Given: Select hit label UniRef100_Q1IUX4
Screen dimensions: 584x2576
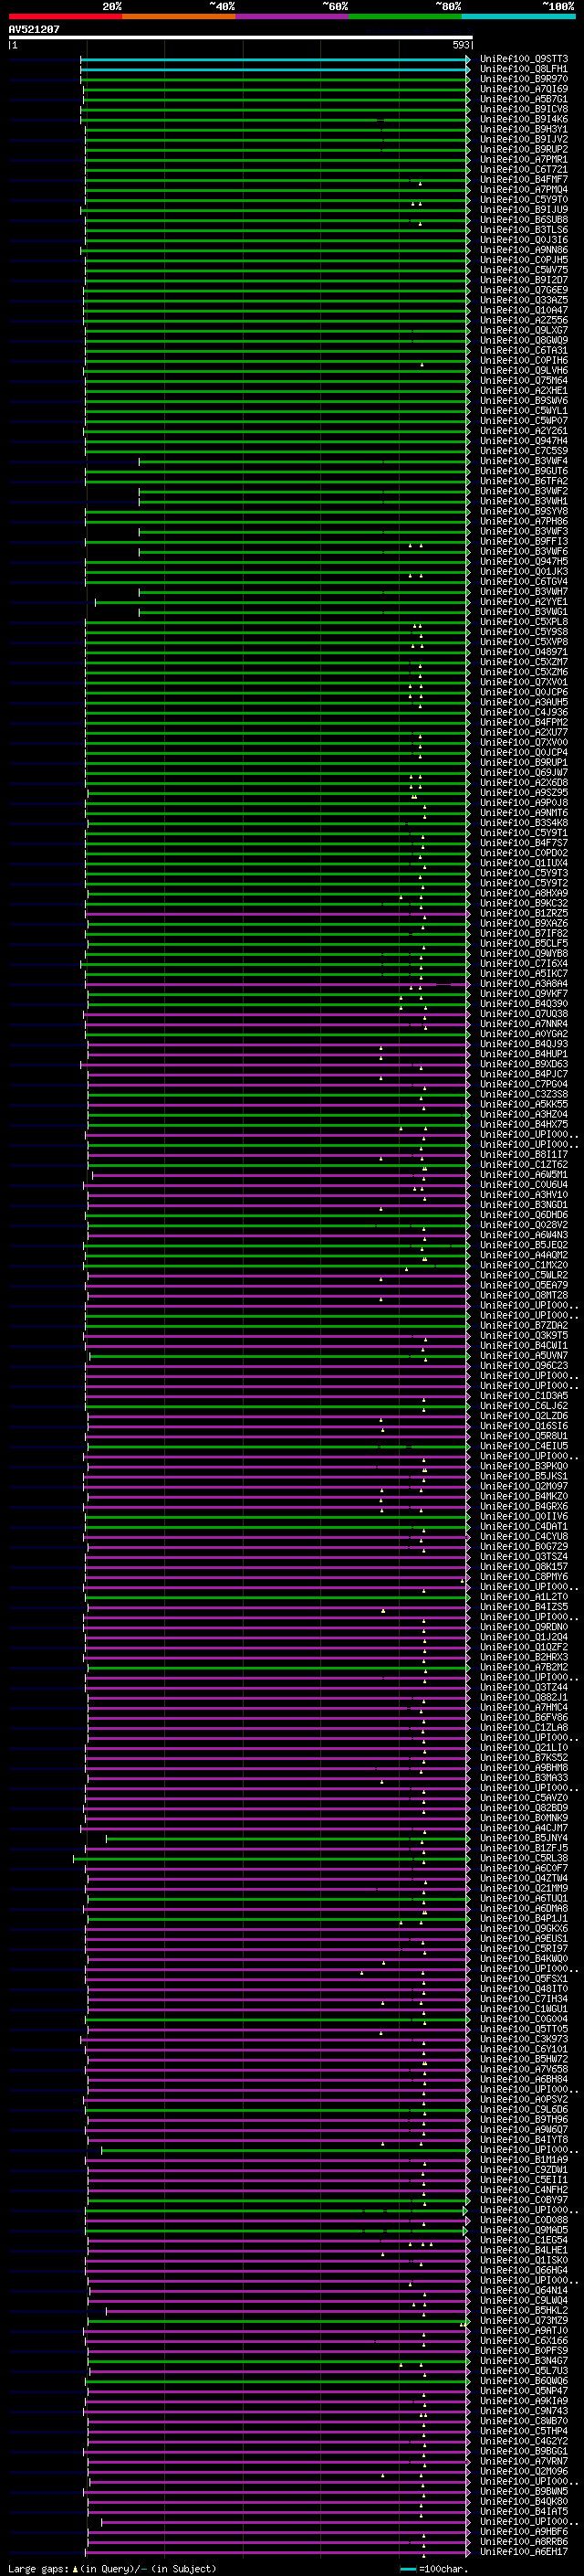Looking at the screenshot, I should pyautogui.click(x=524, y=863).
